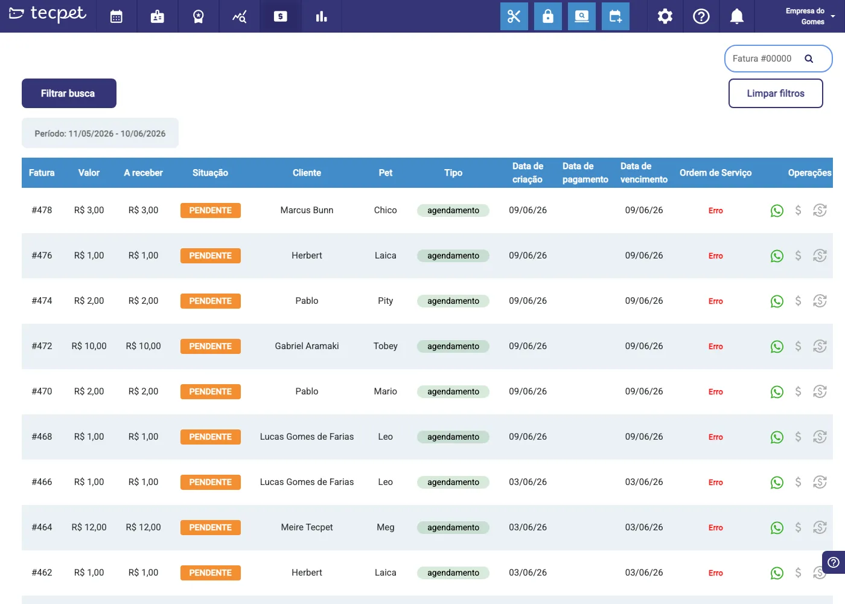Expand the Empresa do Gomes account dropdown
The height and width of the screenshot is (604, 845).
(x=808, y=16)
